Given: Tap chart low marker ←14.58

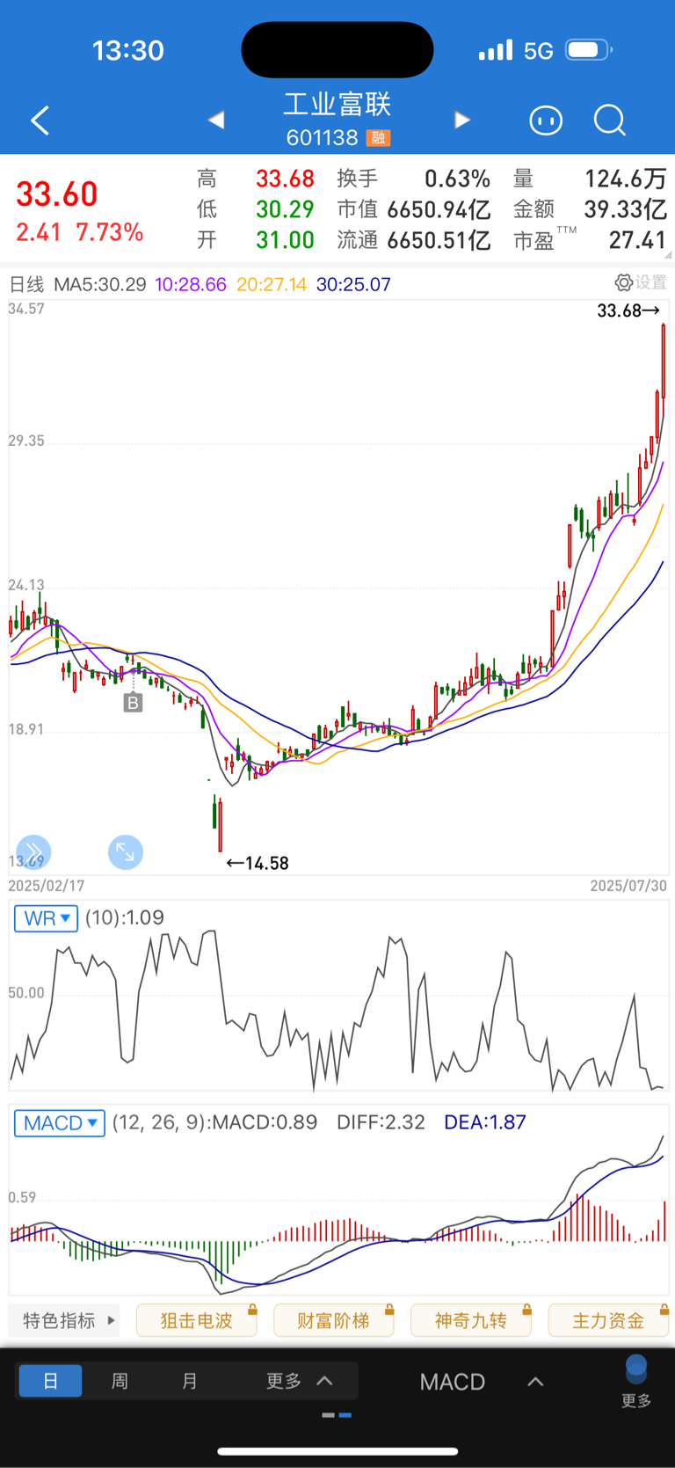Looking at the screenshot, I should [x=258, y=863].
